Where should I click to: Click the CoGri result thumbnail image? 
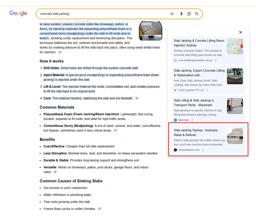click(x=235, y=76)
